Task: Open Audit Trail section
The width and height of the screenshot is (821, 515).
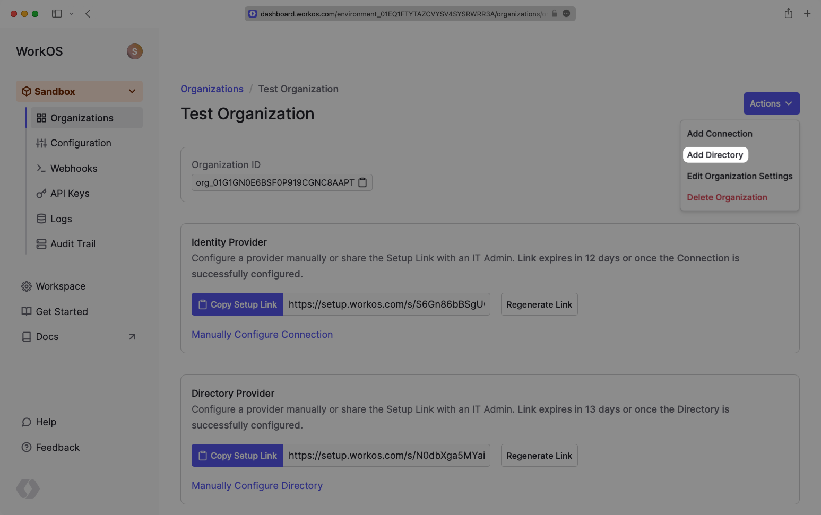Action: 73,244
